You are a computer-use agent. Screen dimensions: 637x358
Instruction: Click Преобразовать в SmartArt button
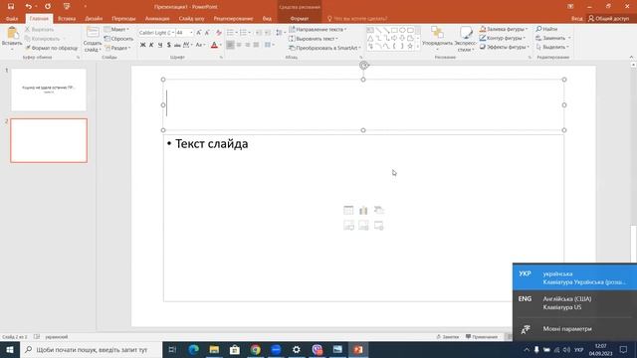coord(324,48)
